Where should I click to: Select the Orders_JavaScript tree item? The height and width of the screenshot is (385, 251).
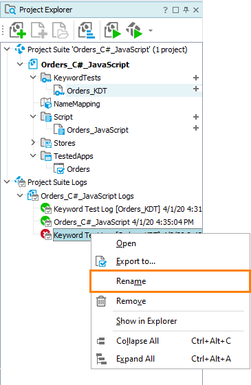pyautogui.click(x=98, y=130)
